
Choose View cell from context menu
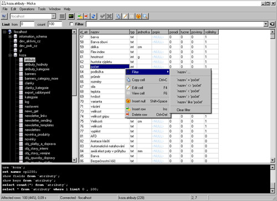[147, 93]
